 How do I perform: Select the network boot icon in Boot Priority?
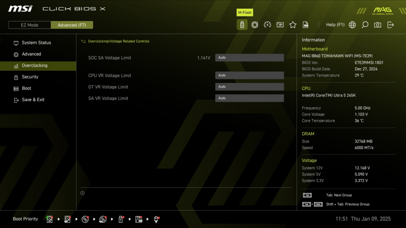pyautogui.click(x=156, y=218)
